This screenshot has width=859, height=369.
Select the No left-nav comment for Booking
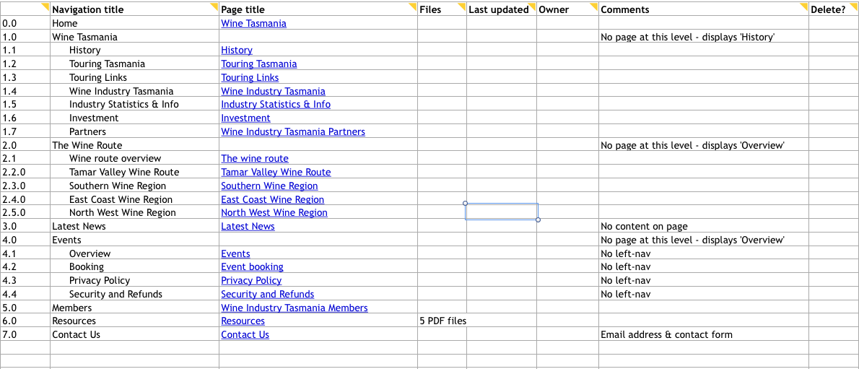pyautogui.click(x=703, y=267)
